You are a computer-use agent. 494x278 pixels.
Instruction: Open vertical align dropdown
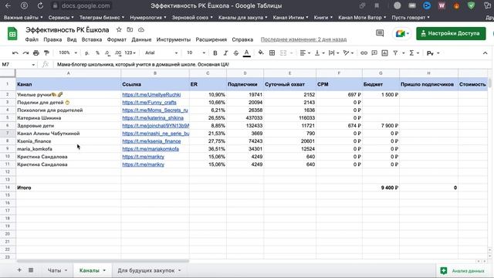tap(319, 53)
